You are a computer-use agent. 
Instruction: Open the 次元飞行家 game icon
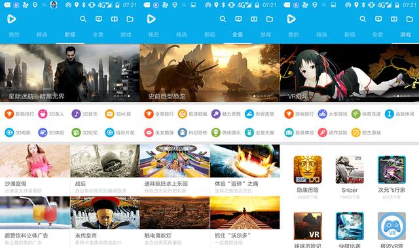pos(392,170)
